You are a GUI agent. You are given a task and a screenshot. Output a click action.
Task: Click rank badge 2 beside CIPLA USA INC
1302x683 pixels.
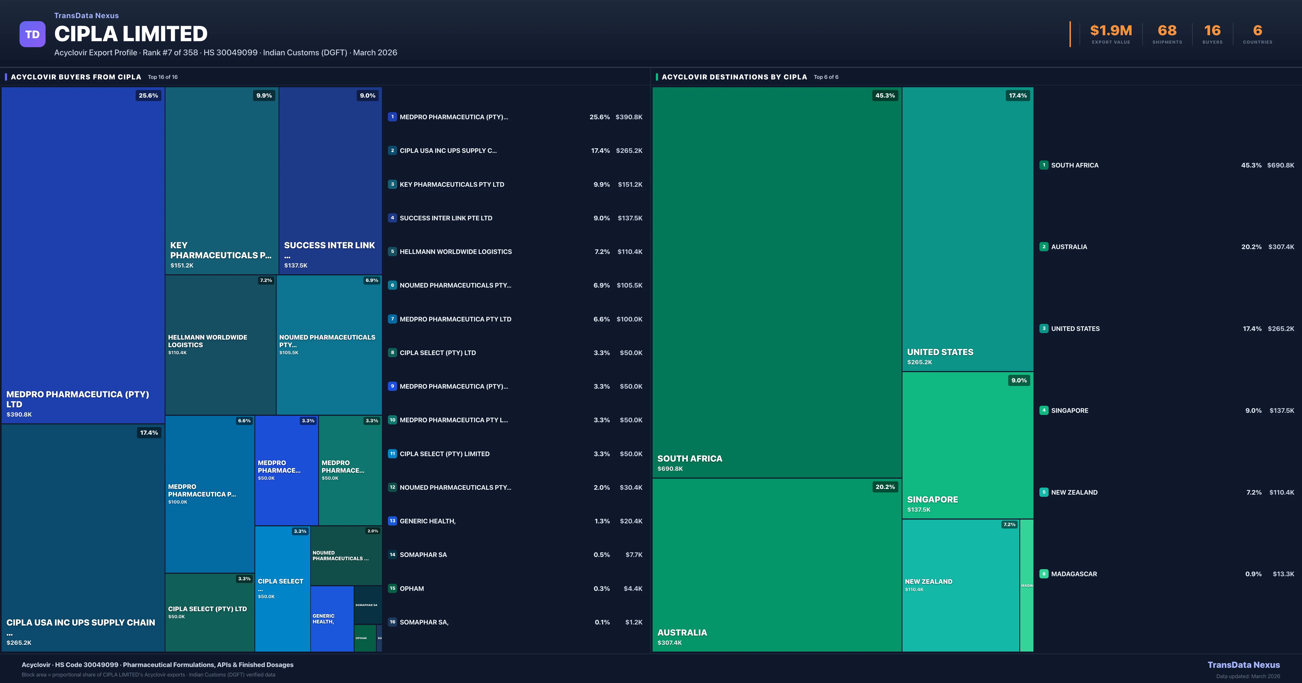coord(393,150)
